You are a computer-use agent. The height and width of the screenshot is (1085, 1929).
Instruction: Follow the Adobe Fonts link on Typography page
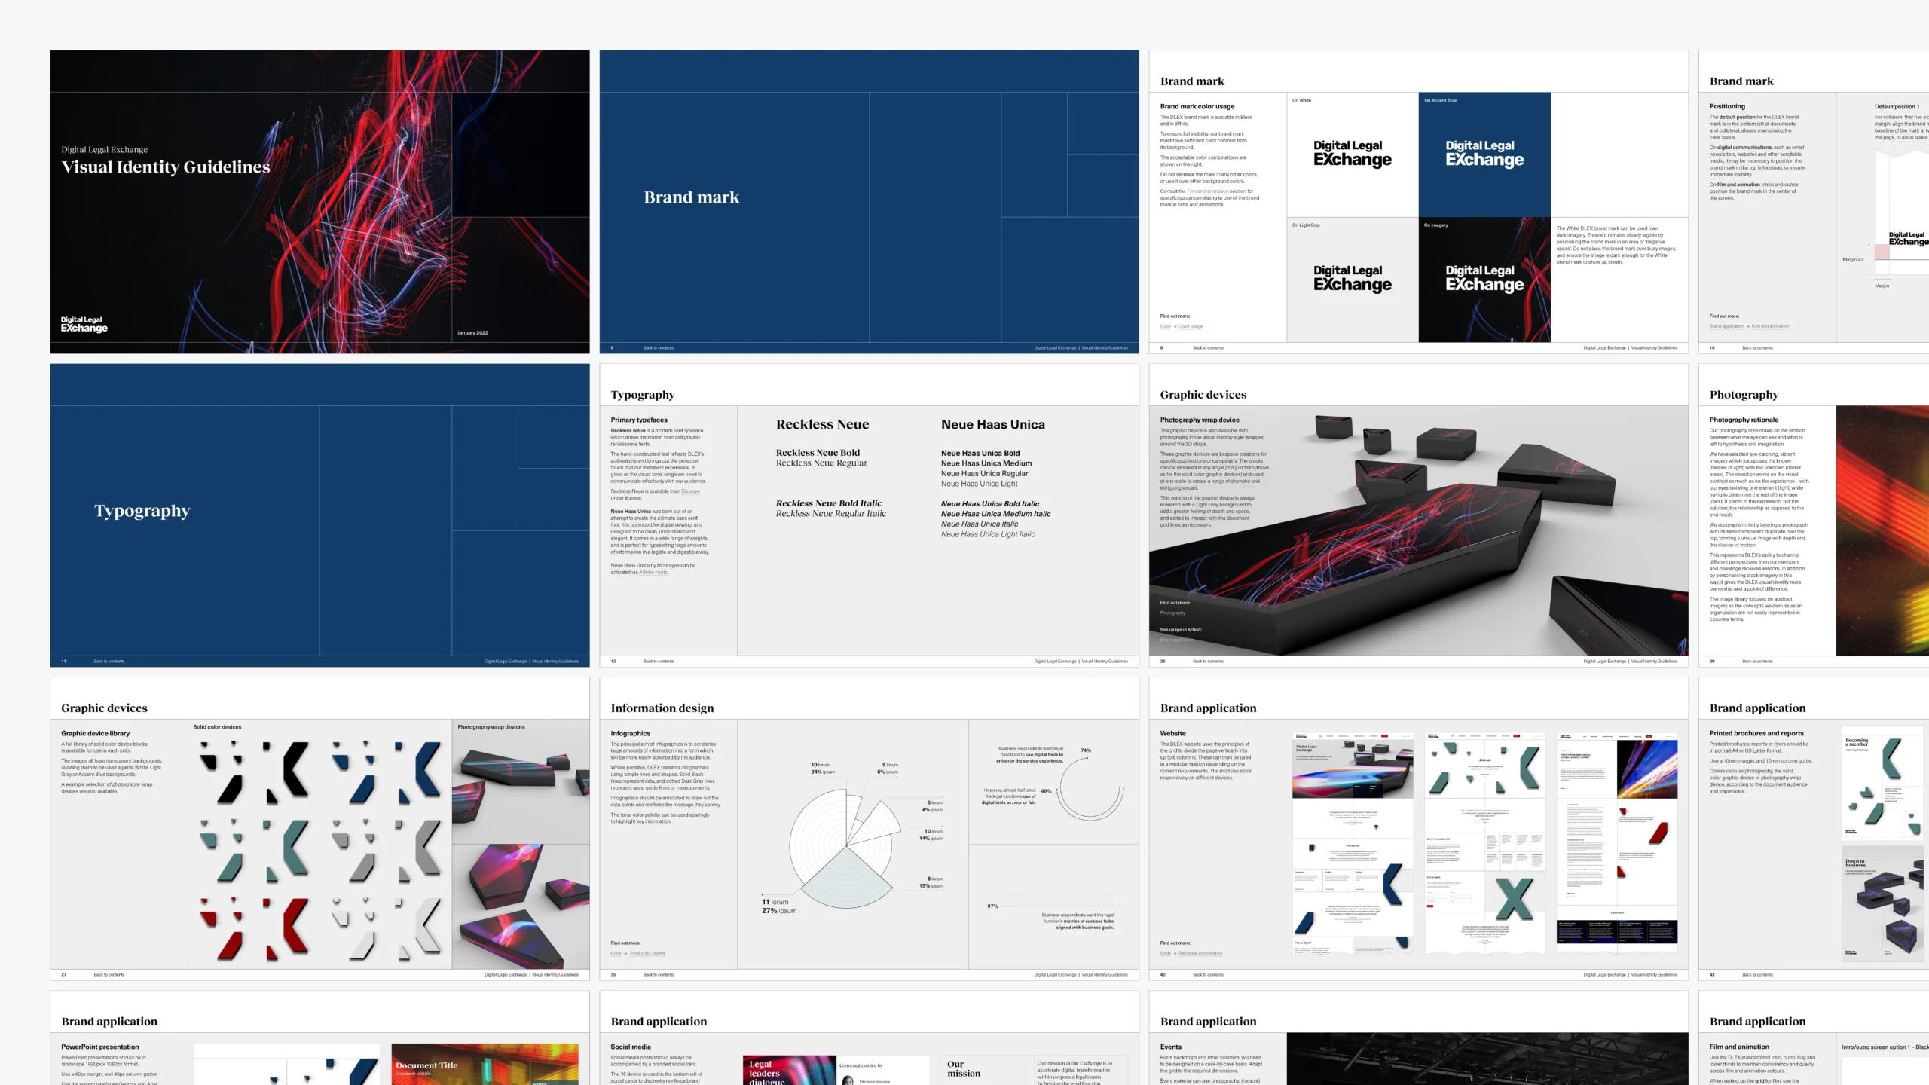[x=653, y=573]
